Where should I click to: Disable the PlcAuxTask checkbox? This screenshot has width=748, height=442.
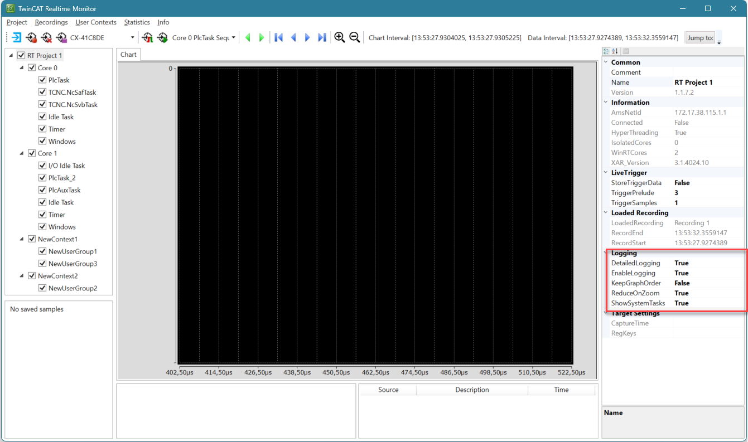point(42,190)
